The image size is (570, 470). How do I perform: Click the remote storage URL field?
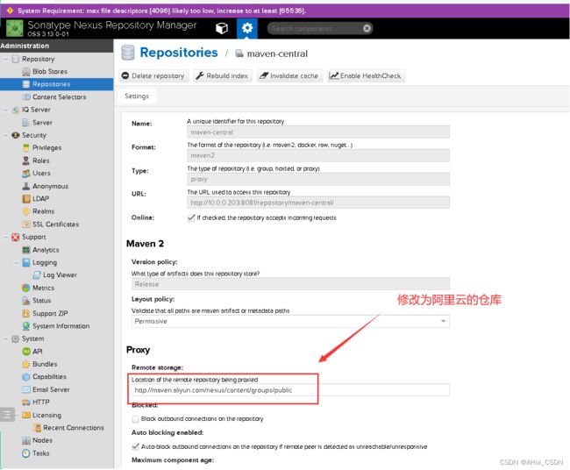pyautogui.click(x=290, y=390)
